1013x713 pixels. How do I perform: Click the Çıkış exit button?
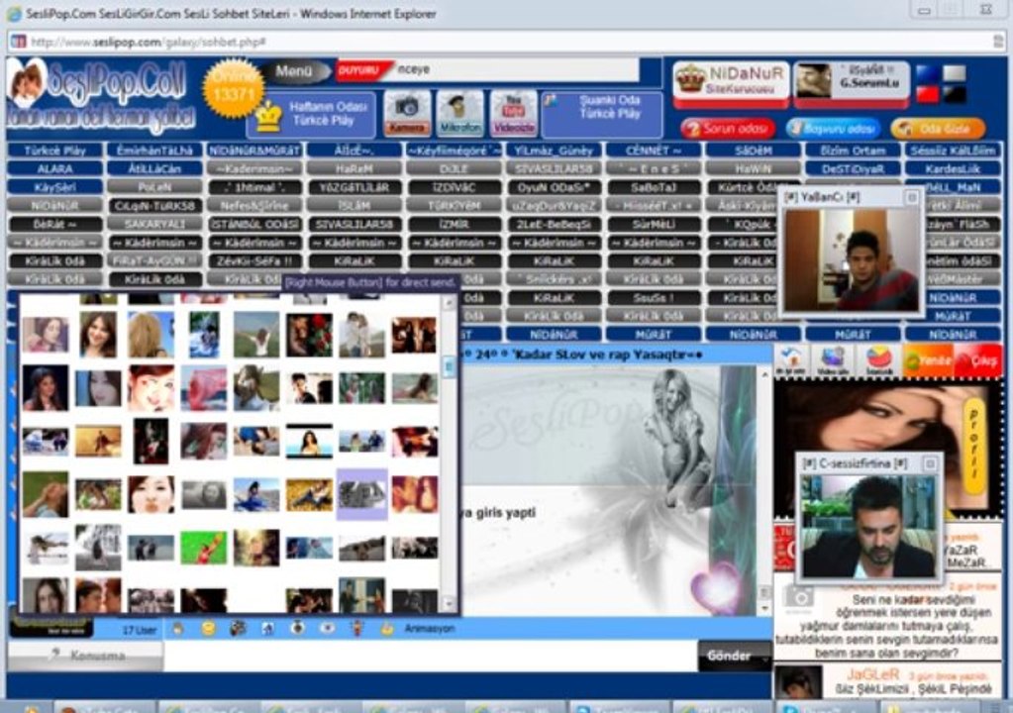978,360
